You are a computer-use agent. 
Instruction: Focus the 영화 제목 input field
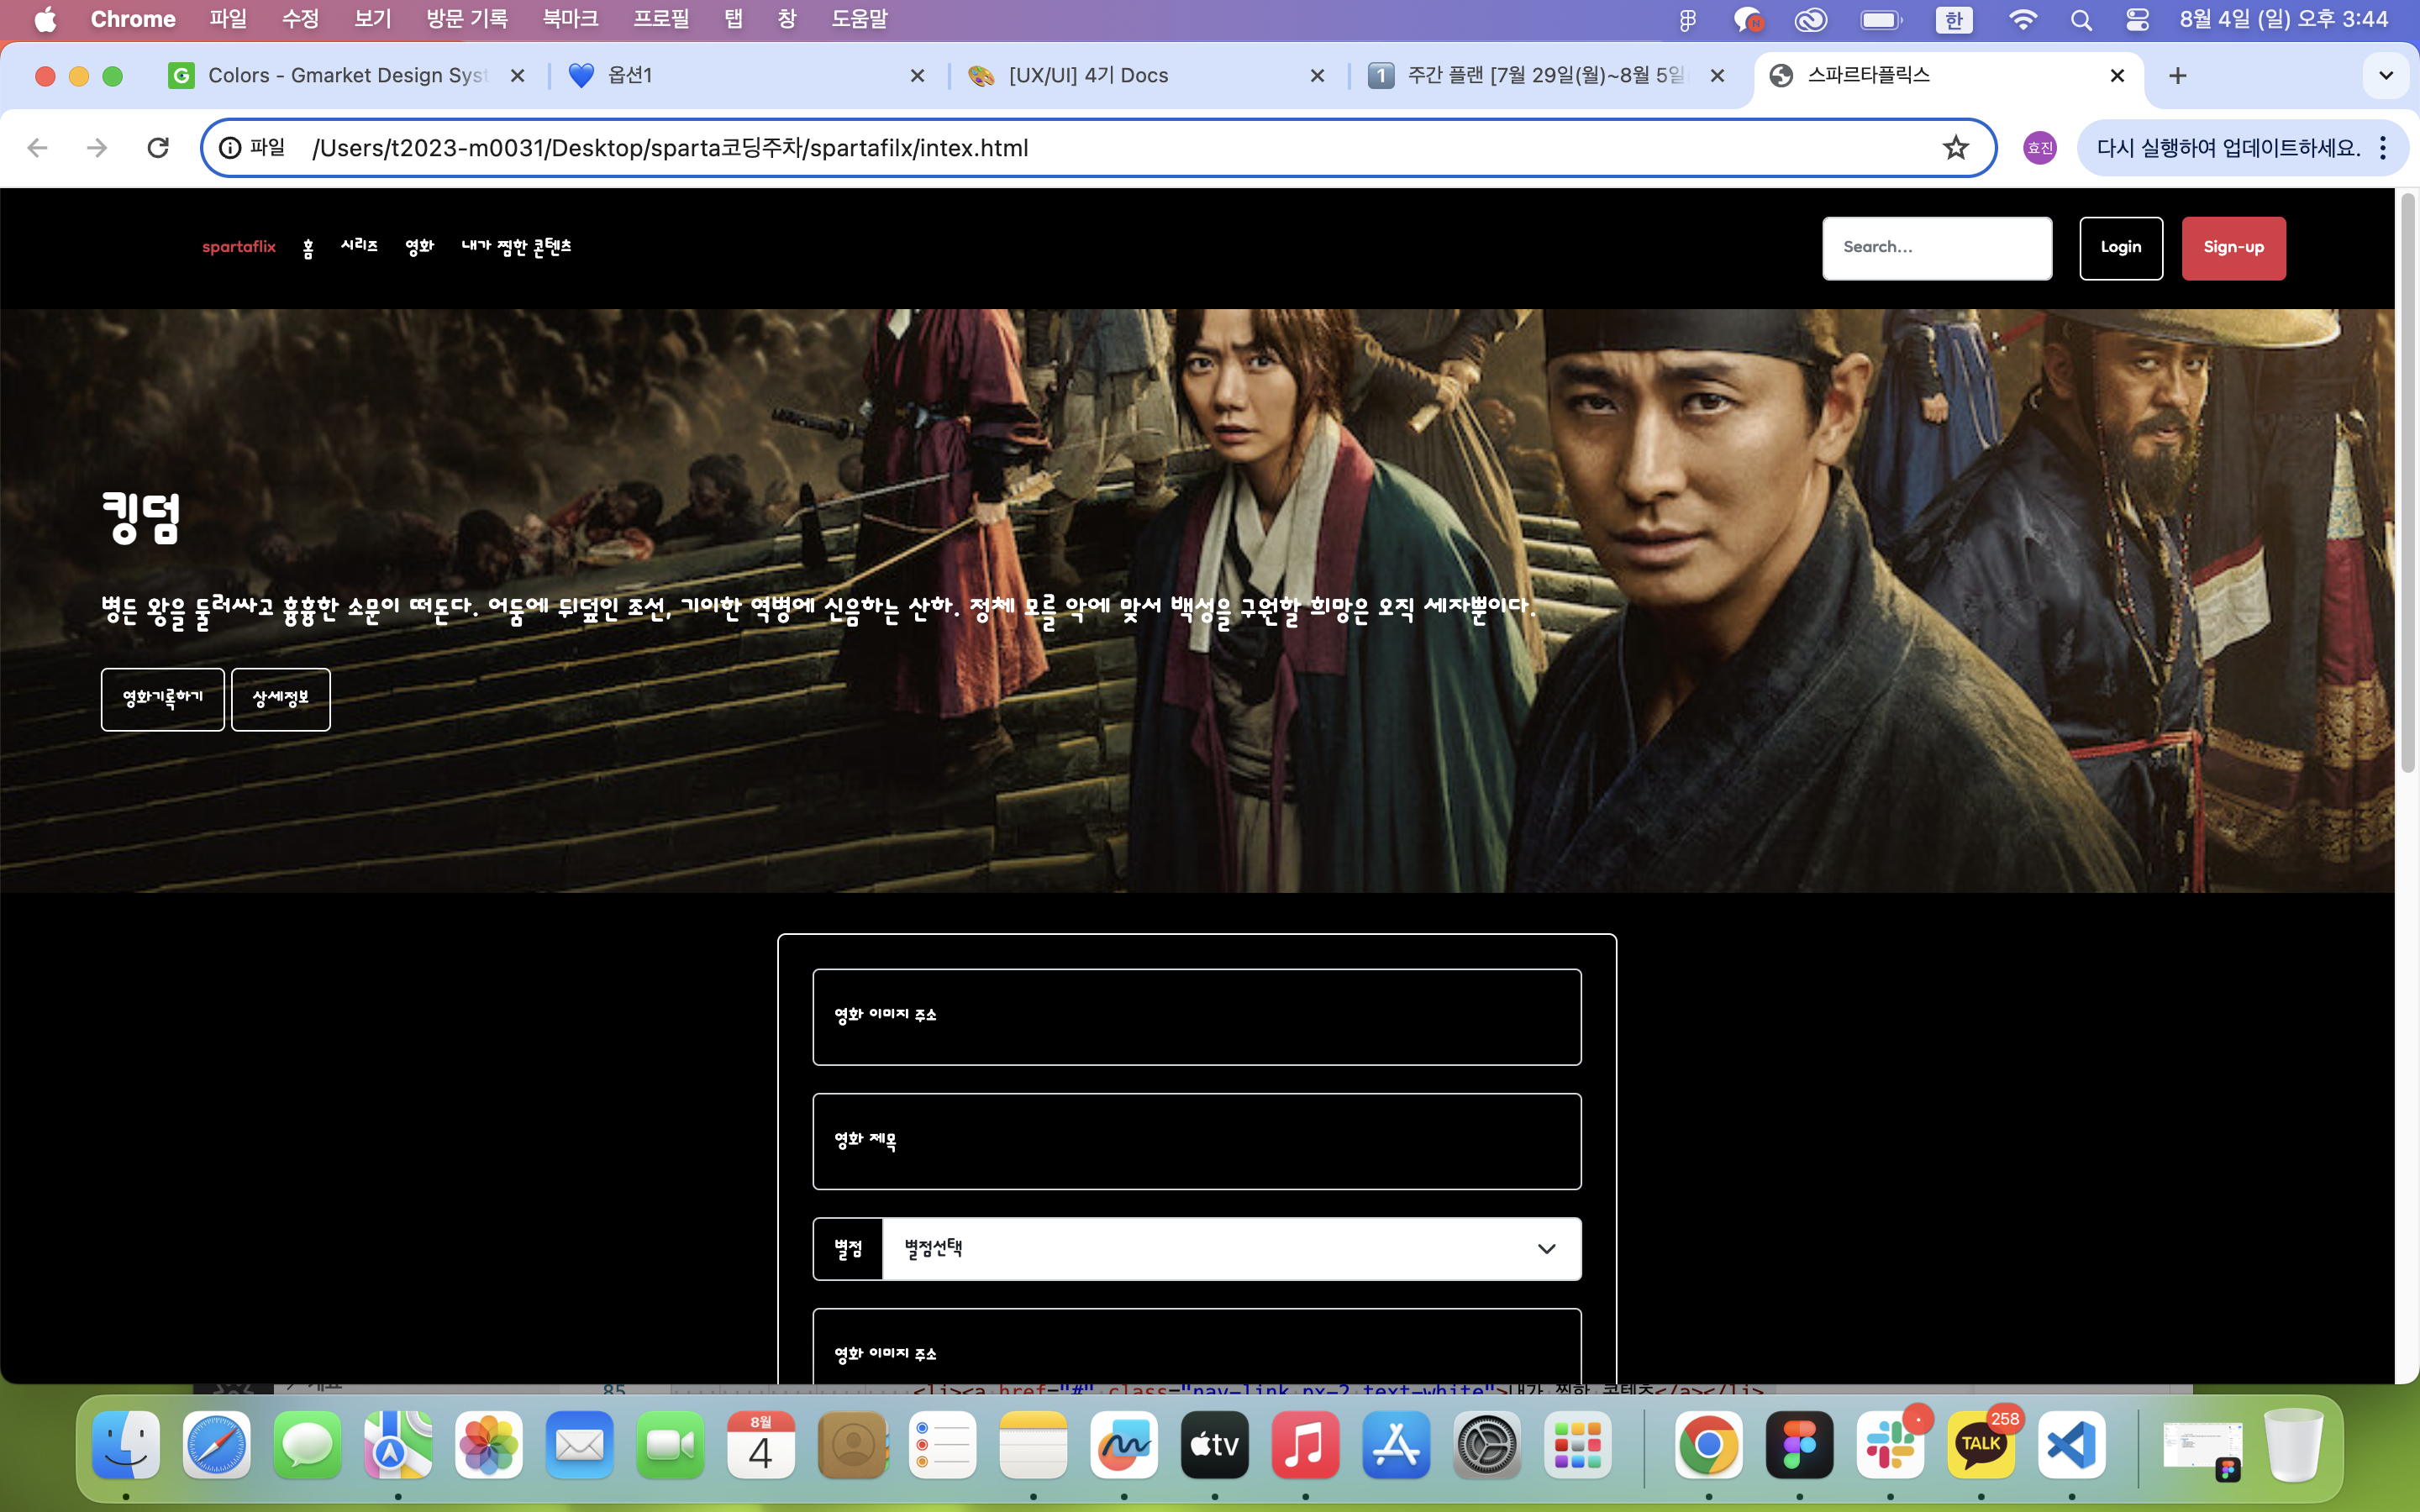1197,1141
